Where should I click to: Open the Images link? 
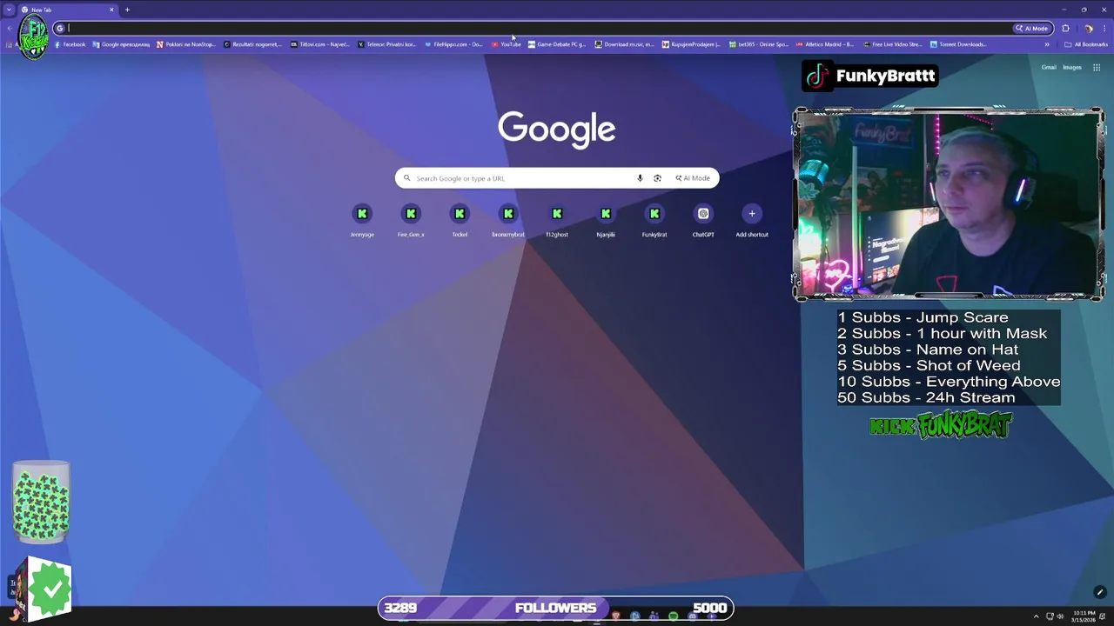(1072, 67)
